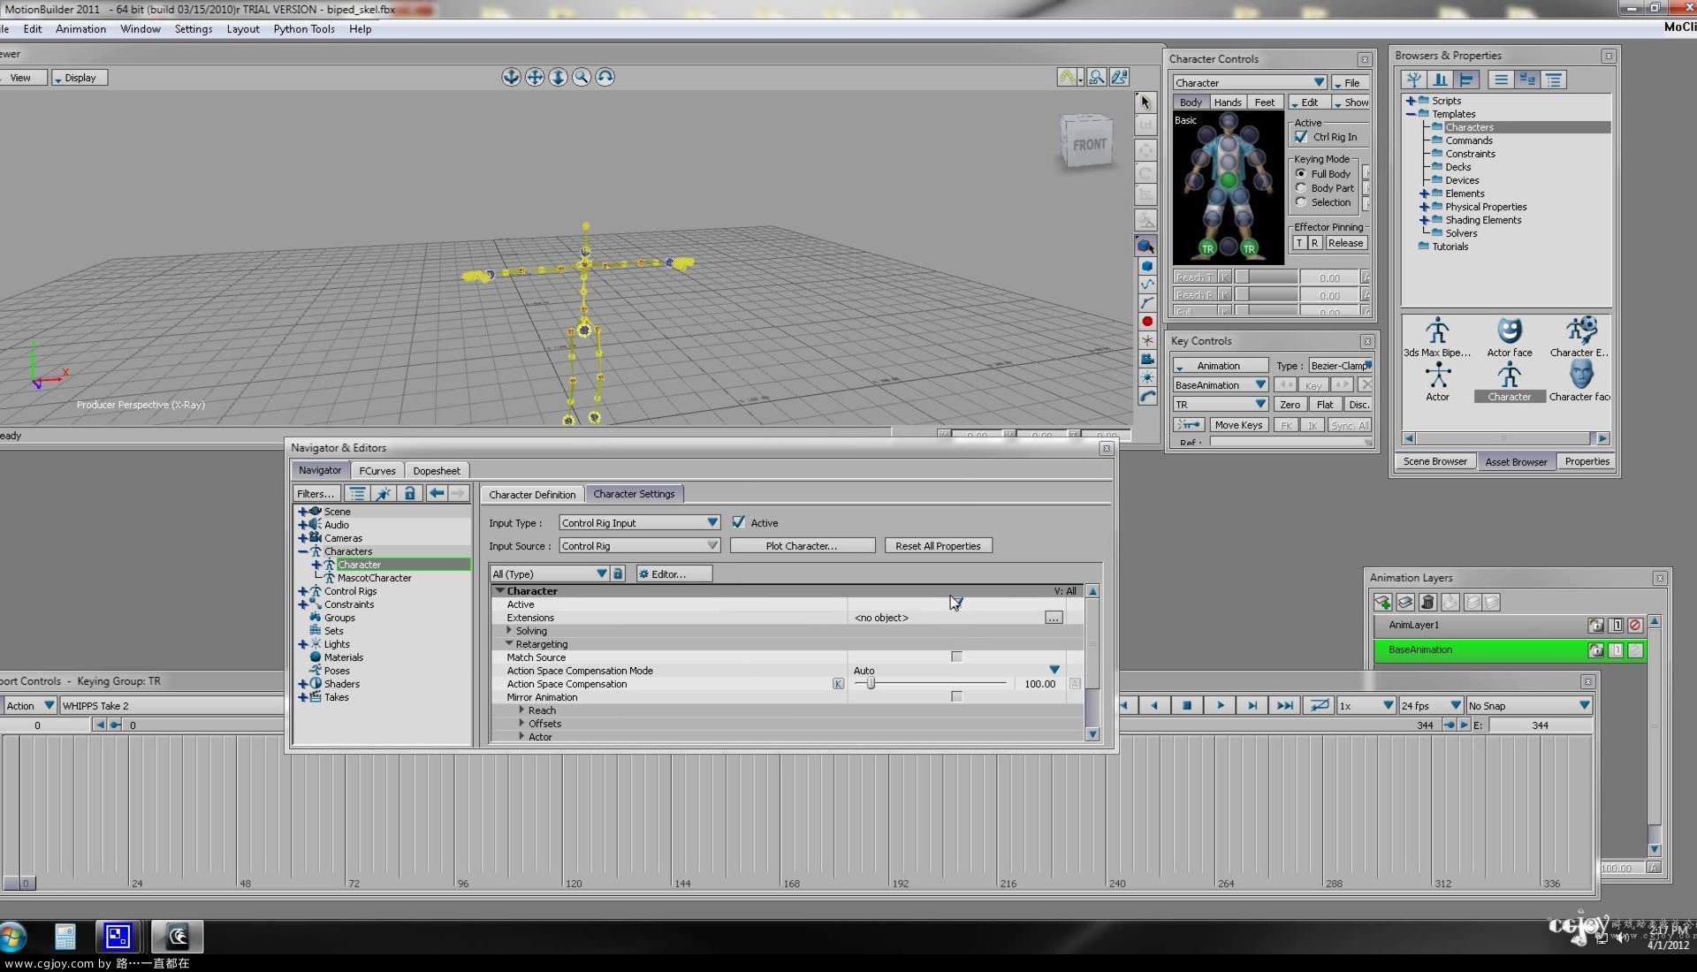Click the Reset All Properties button

coord(937,545)
